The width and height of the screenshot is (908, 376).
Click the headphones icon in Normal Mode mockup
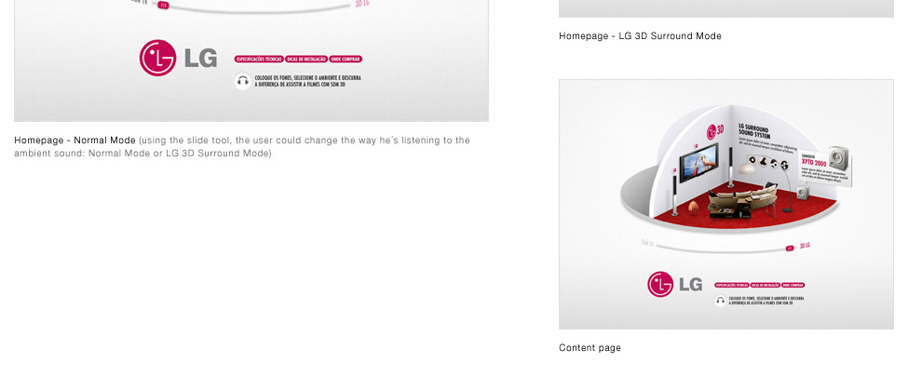[243, 81]
